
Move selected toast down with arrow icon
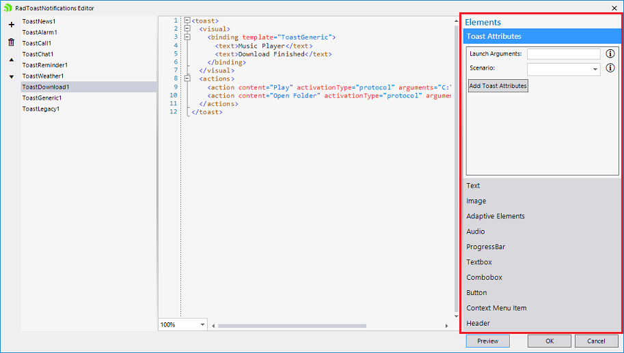coord(11,76)
